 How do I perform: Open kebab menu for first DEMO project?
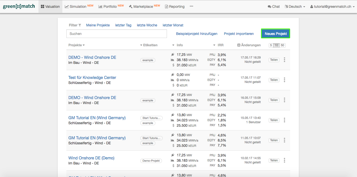click(284, 60)
